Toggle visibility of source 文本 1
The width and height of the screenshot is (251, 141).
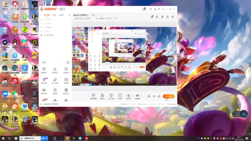[41, 19]
